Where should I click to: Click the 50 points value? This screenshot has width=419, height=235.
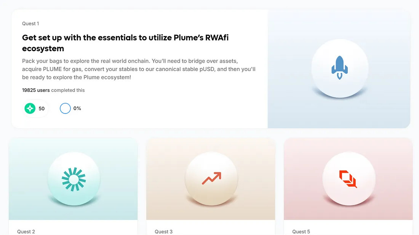click(42, 109)
